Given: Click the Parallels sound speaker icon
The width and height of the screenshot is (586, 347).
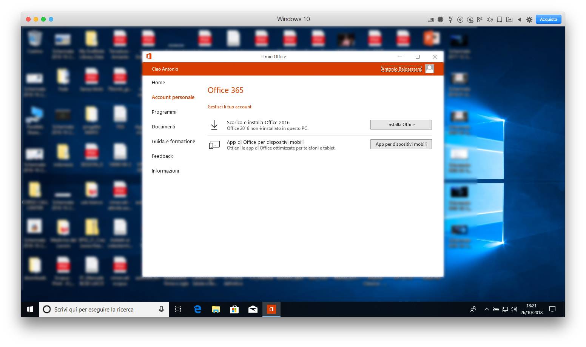Looking at the screenshot, I should pos(490,20).
